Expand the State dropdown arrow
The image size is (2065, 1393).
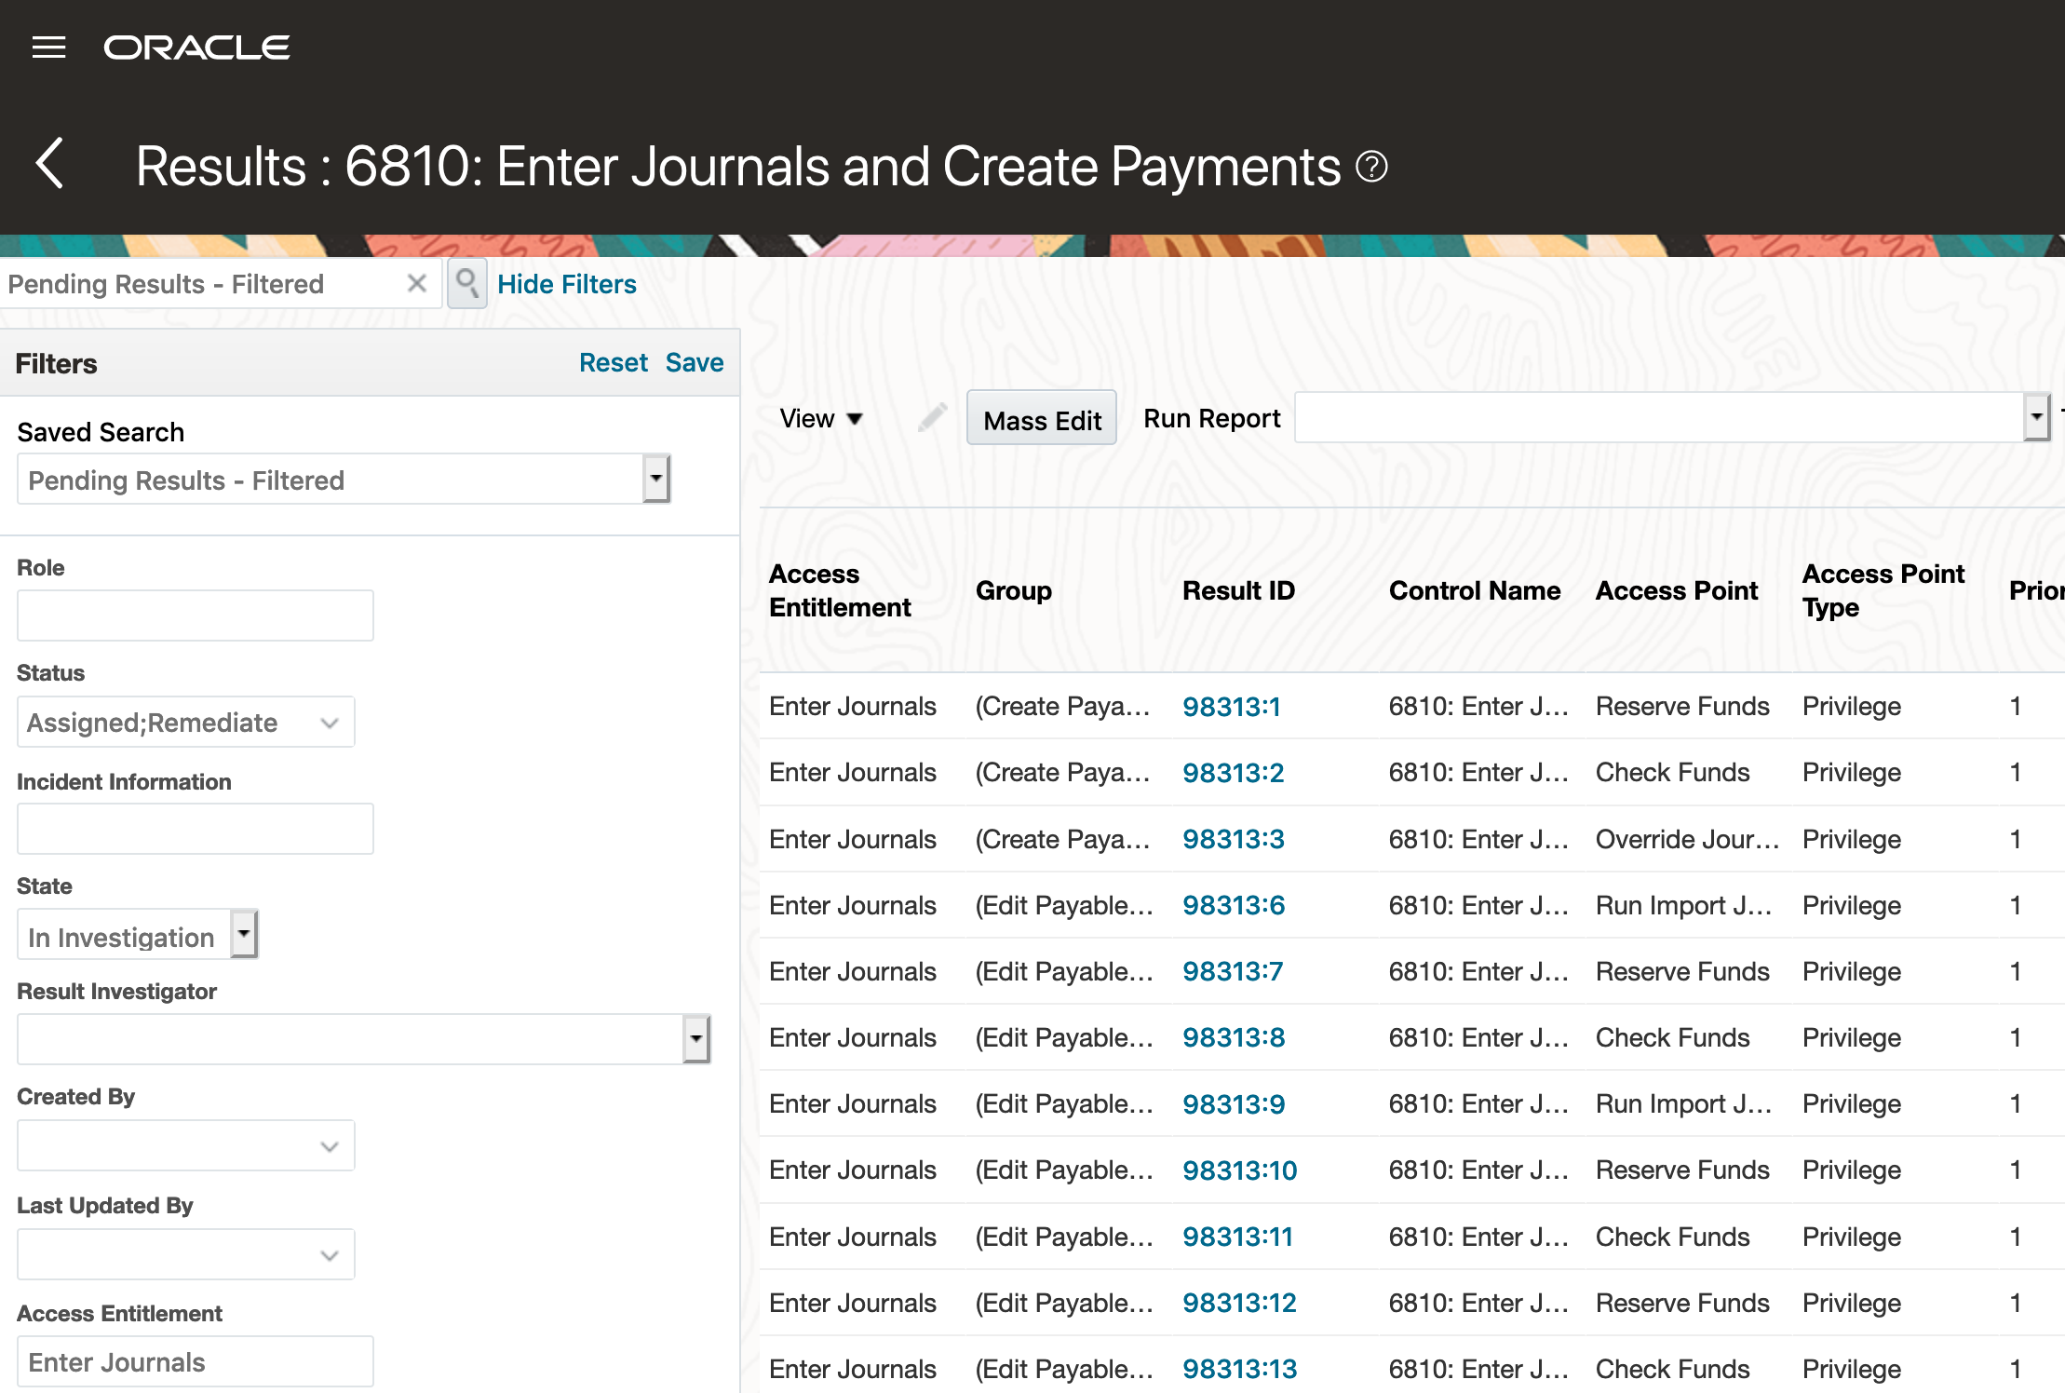(x=244, y=935)
